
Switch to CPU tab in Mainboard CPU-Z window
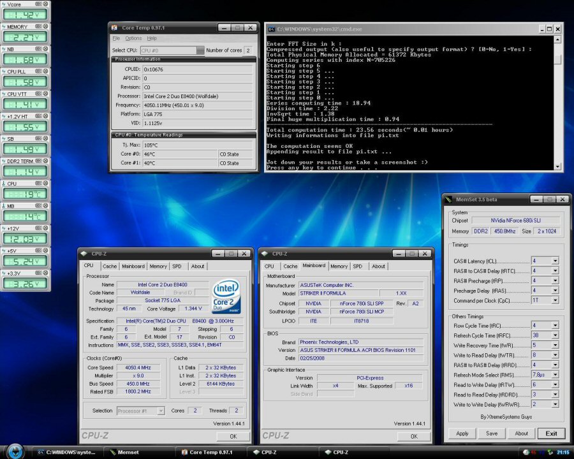coord(269,266)
